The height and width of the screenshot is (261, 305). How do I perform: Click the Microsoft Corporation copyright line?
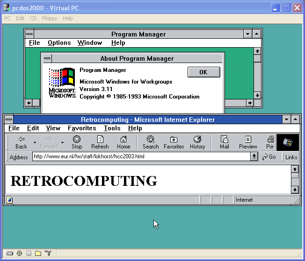click(x=139, y=97)
